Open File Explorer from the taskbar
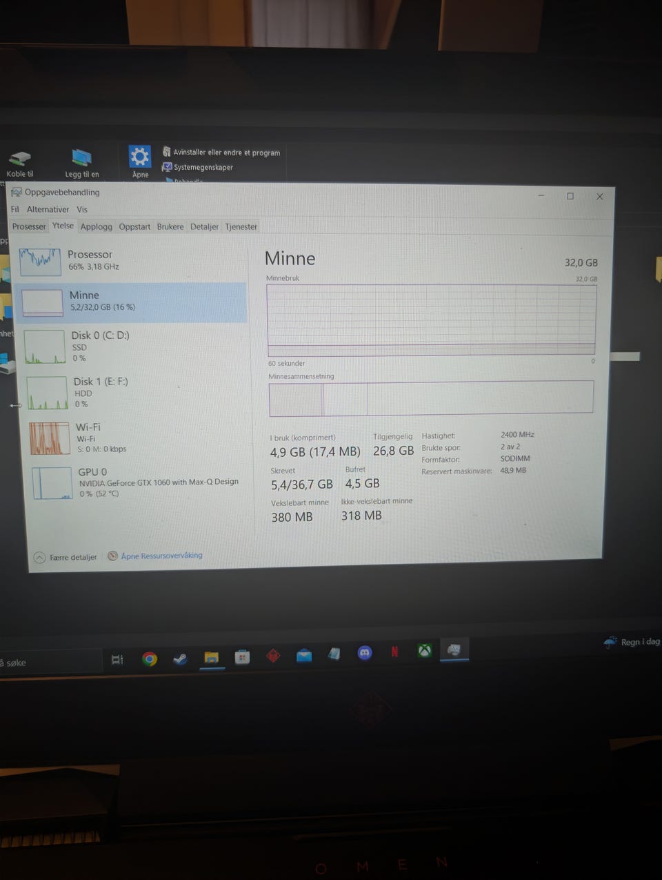The image size is (662, 880). (211, 658)
